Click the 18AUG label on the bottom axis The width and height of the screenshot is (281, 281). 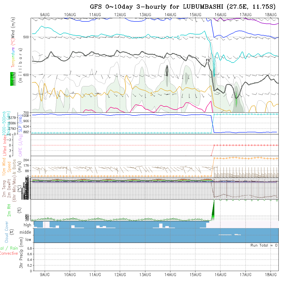pos(271,275)
